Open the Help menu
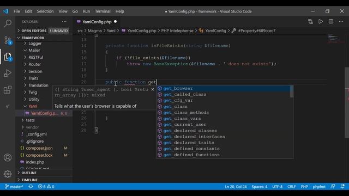349x196 pixels. coord(120,11)
